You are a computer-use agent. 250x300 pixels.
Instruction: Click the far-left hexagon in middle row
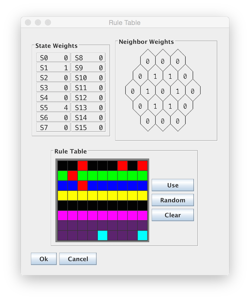pos(132,91)
